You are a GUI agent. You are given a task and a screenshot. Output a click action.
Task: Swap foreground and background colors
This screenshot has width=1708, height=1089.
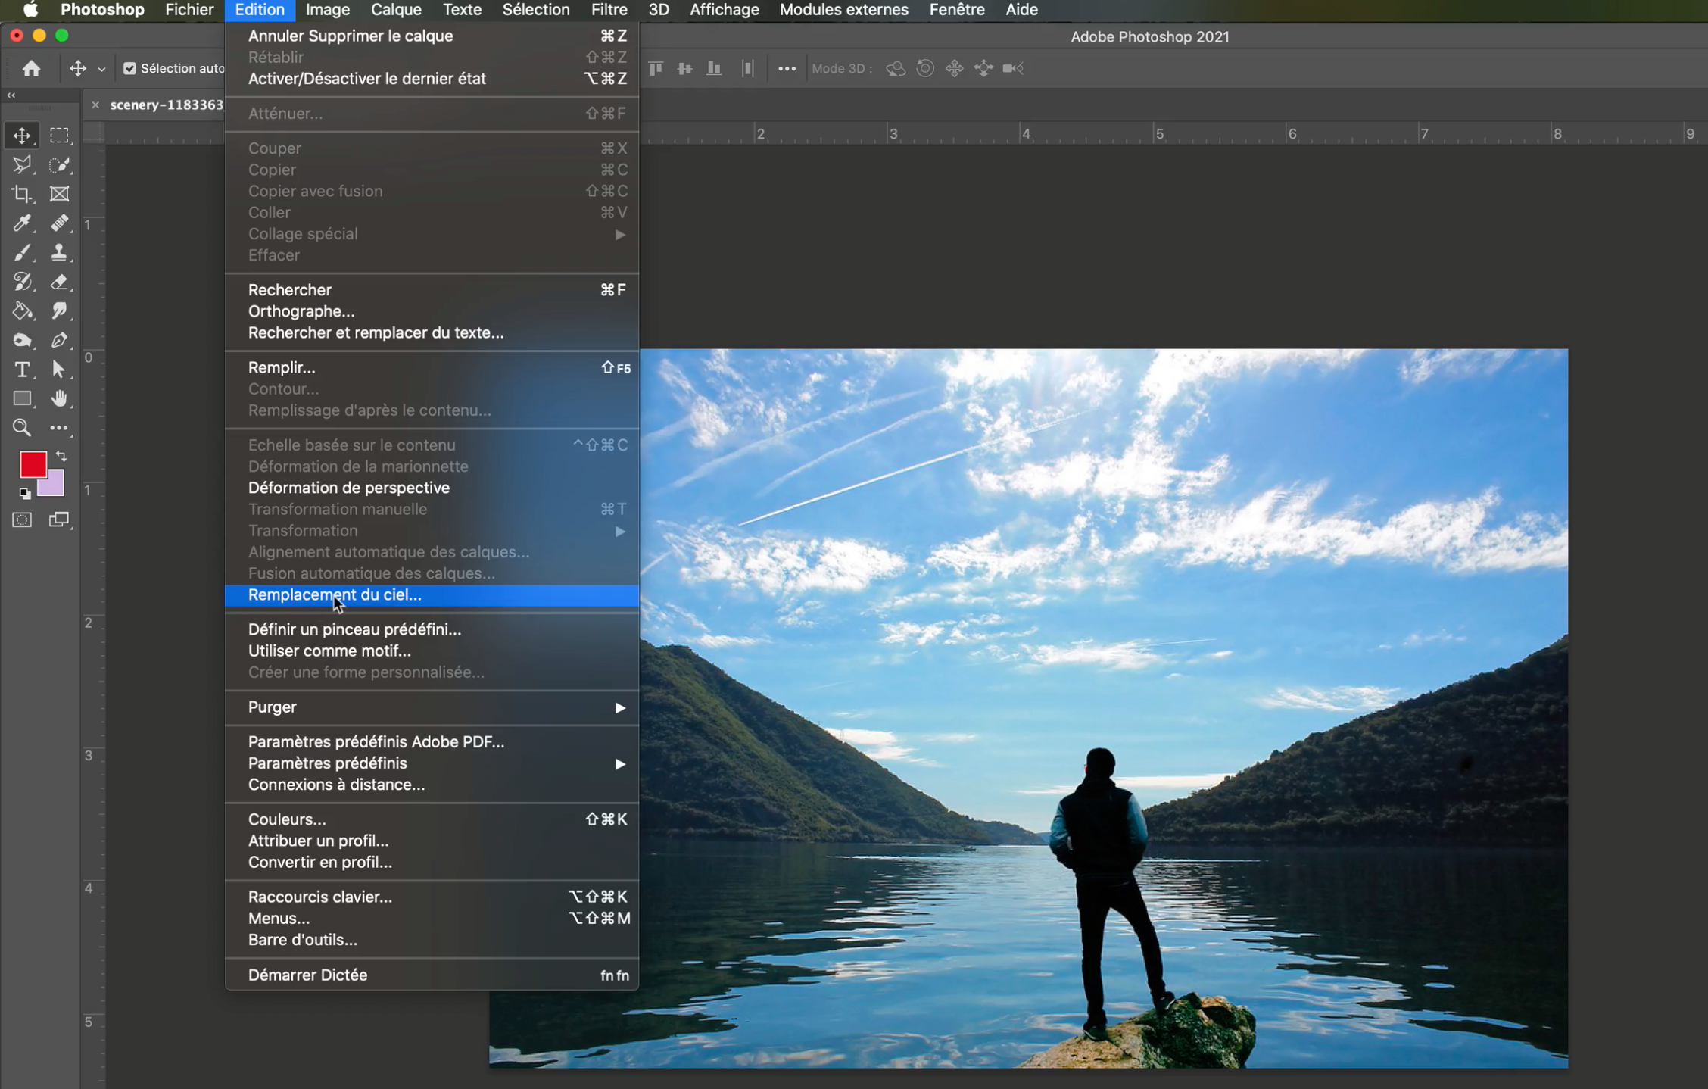[x=61, y=456]
